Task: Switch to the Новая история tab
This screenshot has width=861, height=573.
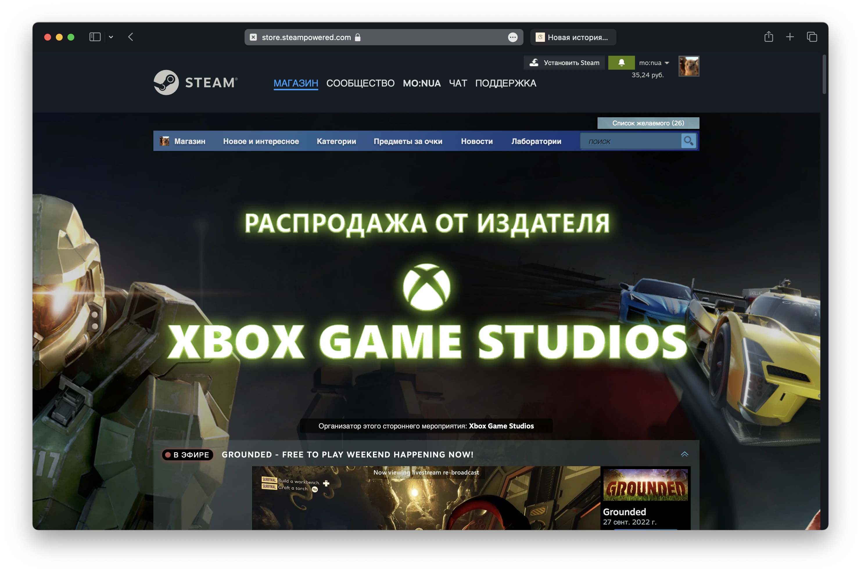Action: [573, 37]
